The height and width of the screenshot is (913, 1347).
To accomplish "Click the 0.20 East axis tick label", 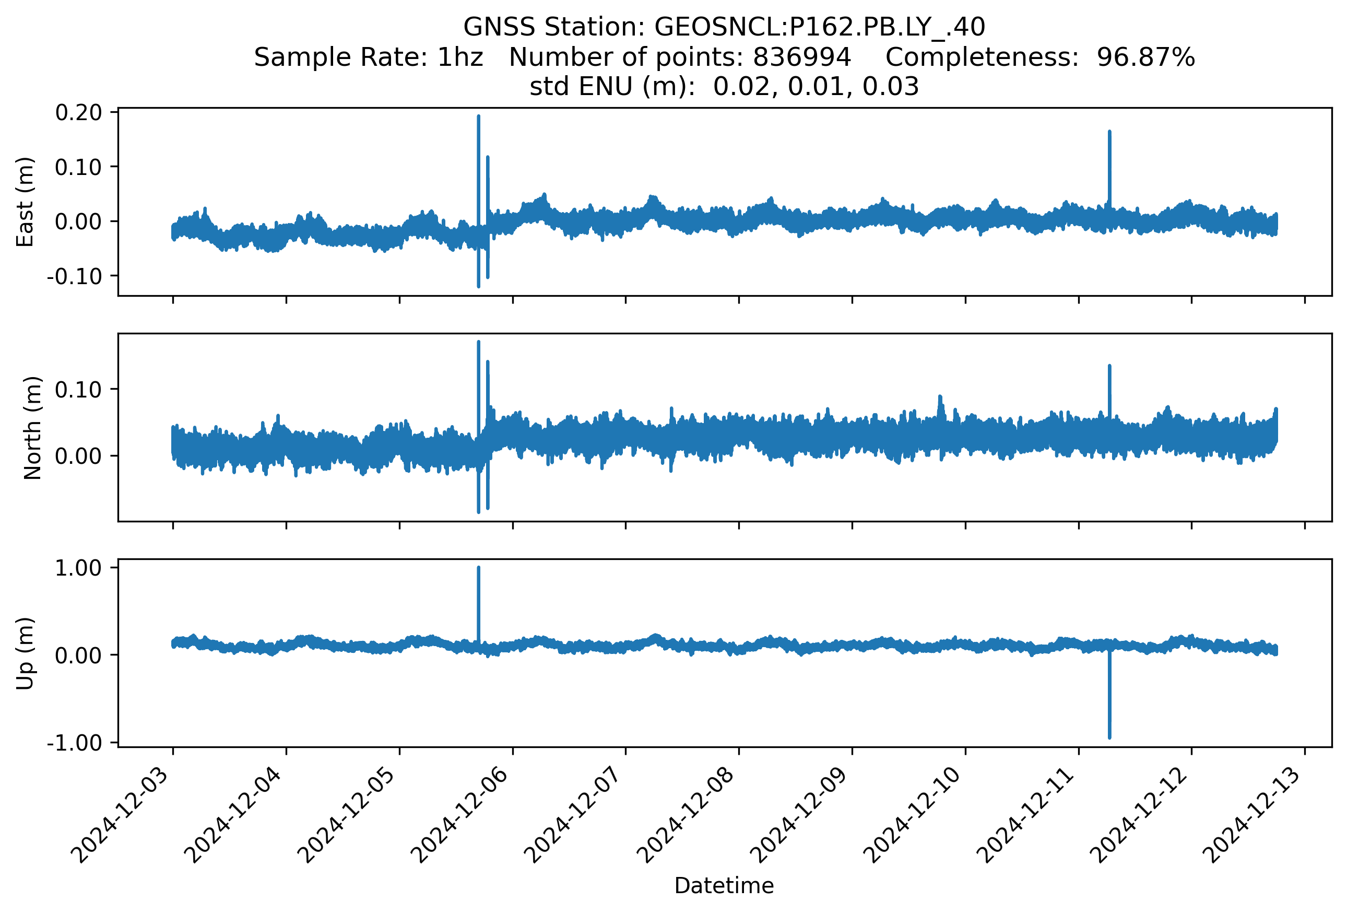I will coord(78,112).
